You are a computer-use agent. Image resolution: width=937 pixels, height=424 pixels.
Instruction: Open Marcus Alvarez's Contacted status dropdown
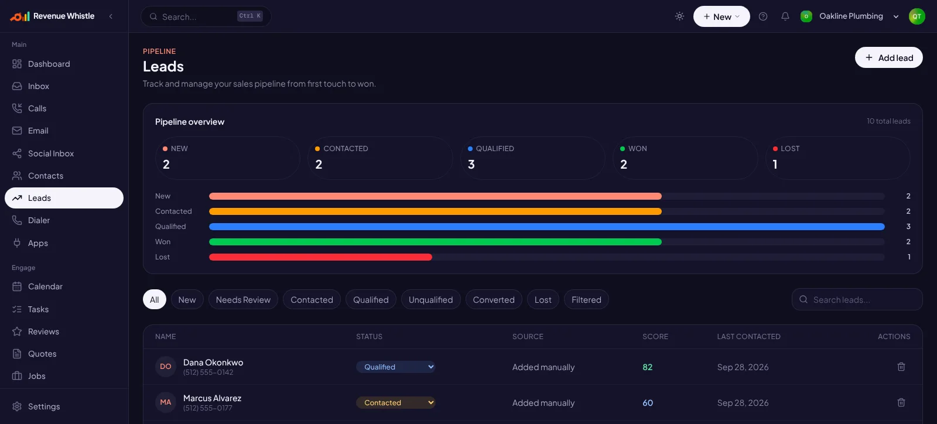coord(396,403)
